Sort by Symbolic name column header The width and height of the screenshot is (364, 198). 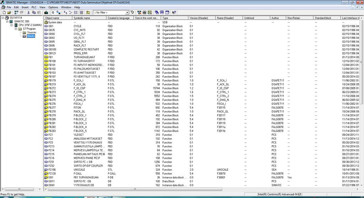click(x=89, y=18)
